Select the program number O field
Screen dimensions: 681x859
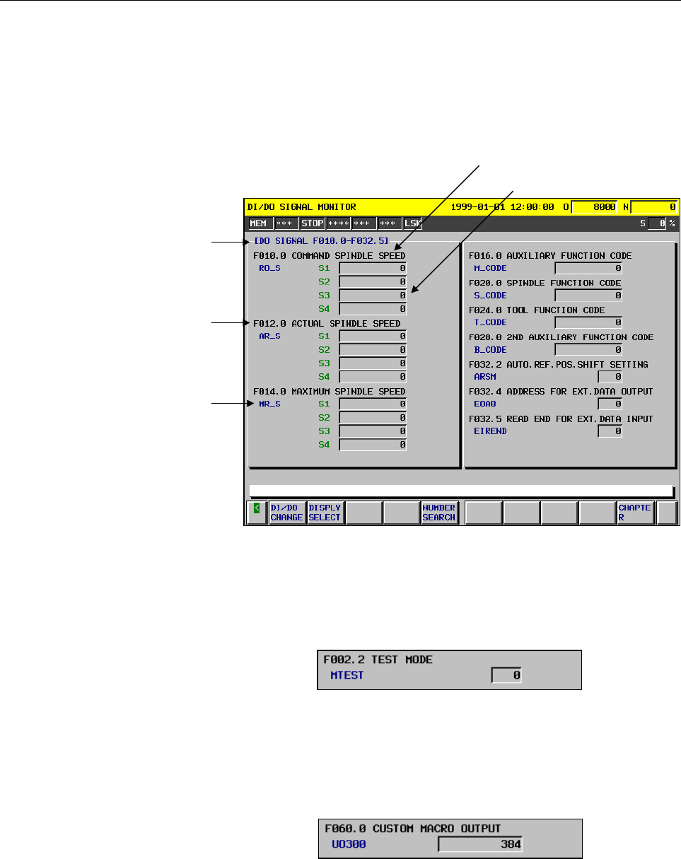[x=593, y=207]
